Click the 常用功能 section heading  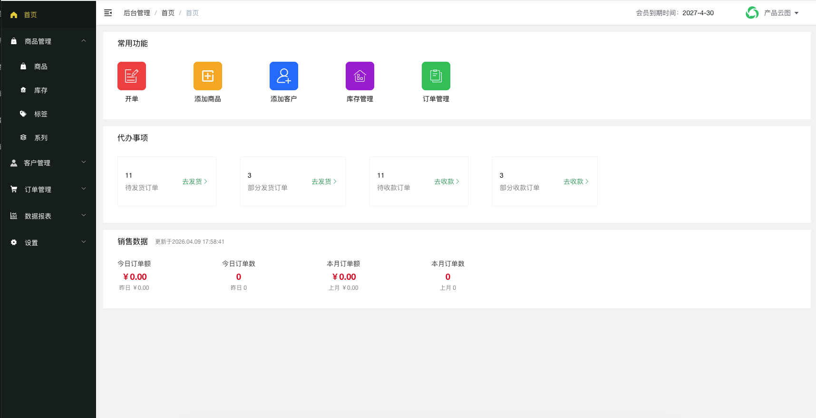(x=133, y=43)
